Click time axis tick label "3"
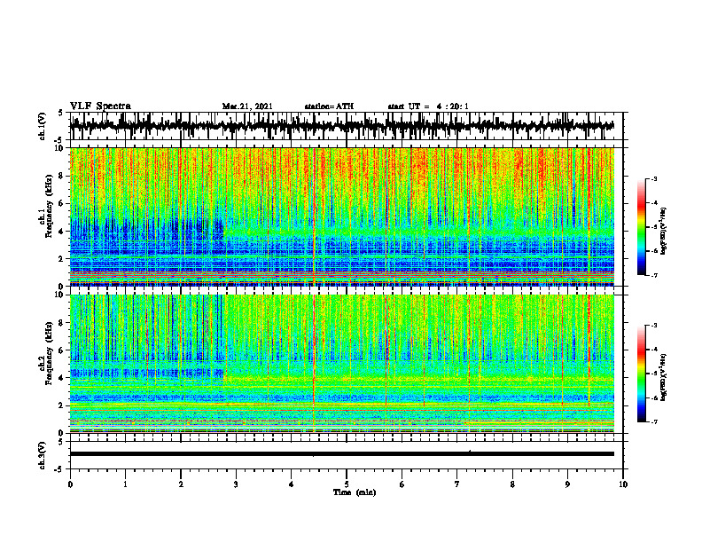Screen dimensions: 702x543 click(236, 484)
